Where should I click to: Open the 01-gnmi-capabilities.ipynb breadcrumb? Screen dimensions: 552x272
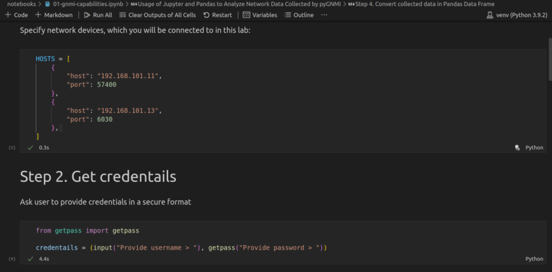87,4
